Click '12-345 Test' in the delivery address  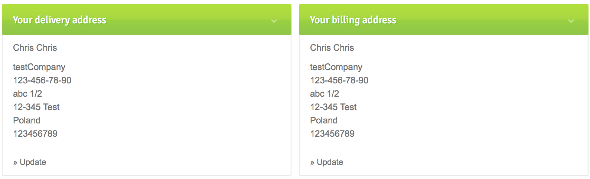pyautogui.click(x=36, y=107)
